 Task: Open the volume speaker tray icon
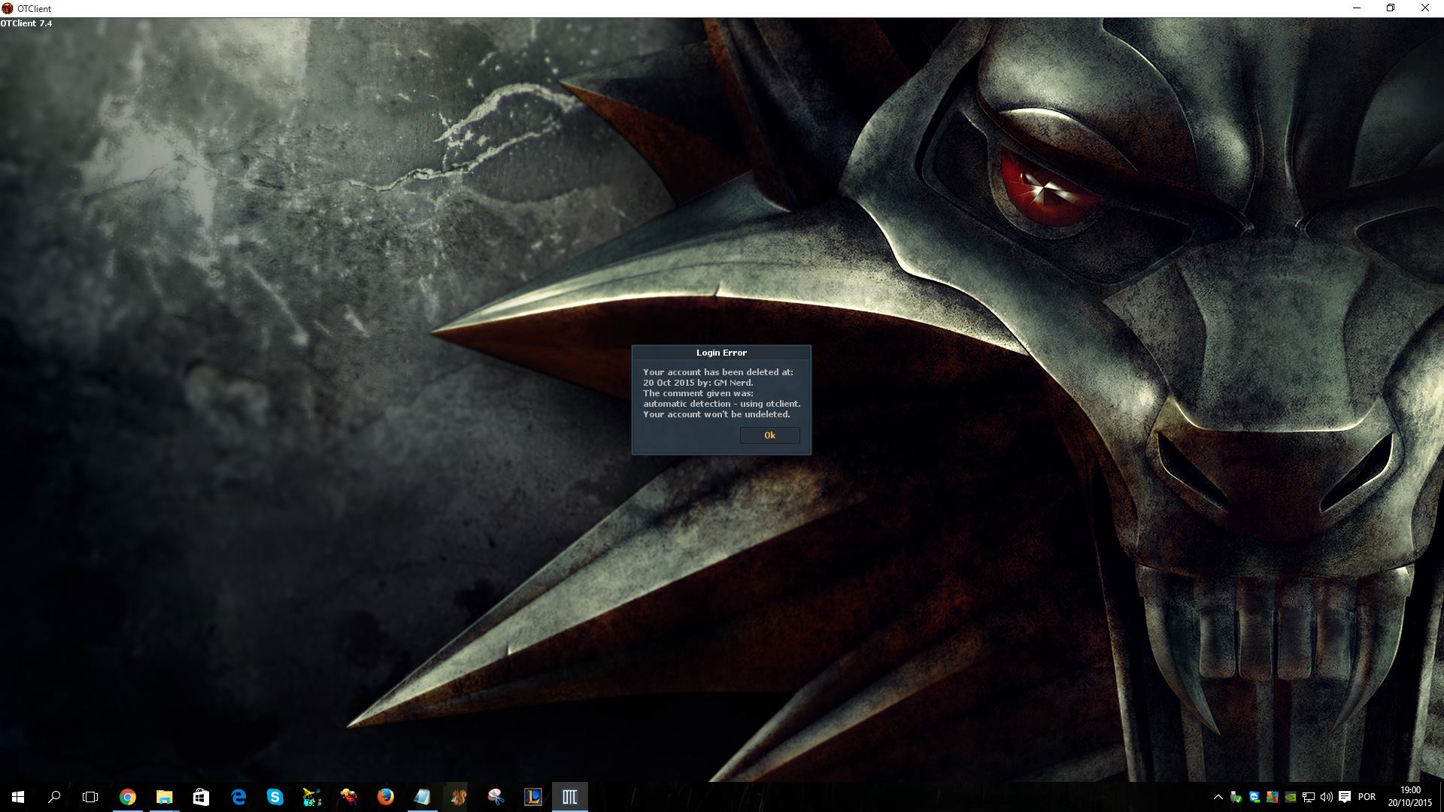tap(1326, 797)
